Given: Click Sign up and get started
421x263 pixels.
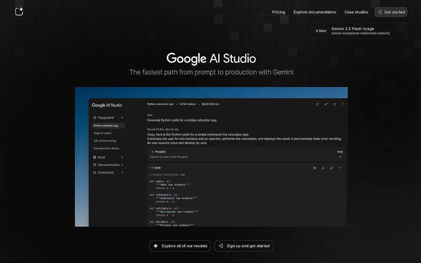Looking at the screenshot, I should [244, 246].
